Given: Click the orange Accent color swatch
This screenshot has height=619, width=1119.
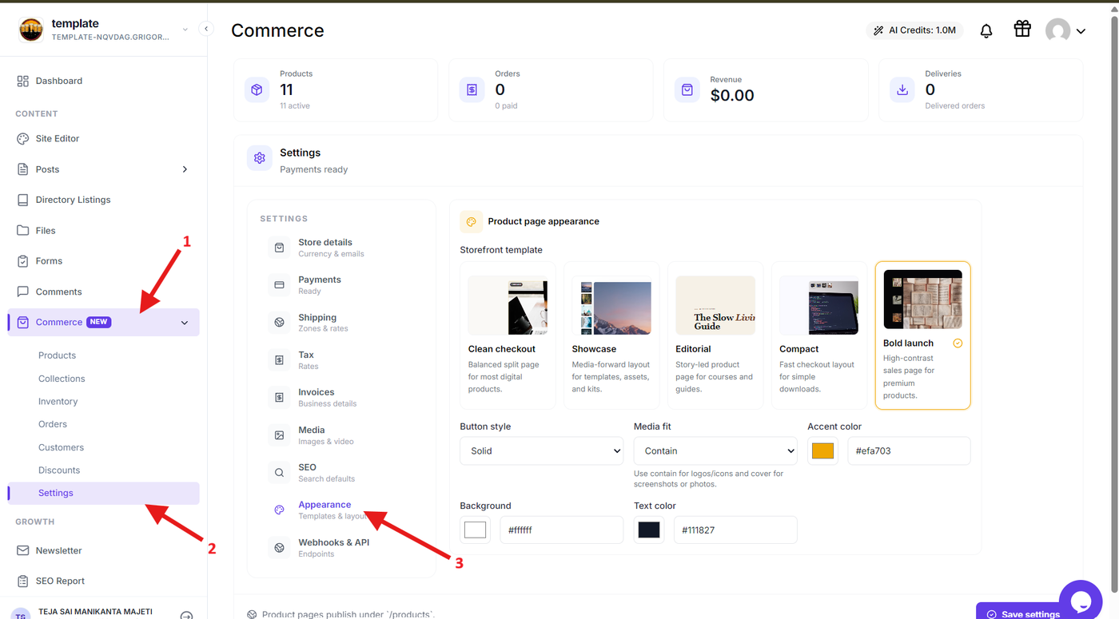Looking at the screenshot, I should click(x=822, y=451).
